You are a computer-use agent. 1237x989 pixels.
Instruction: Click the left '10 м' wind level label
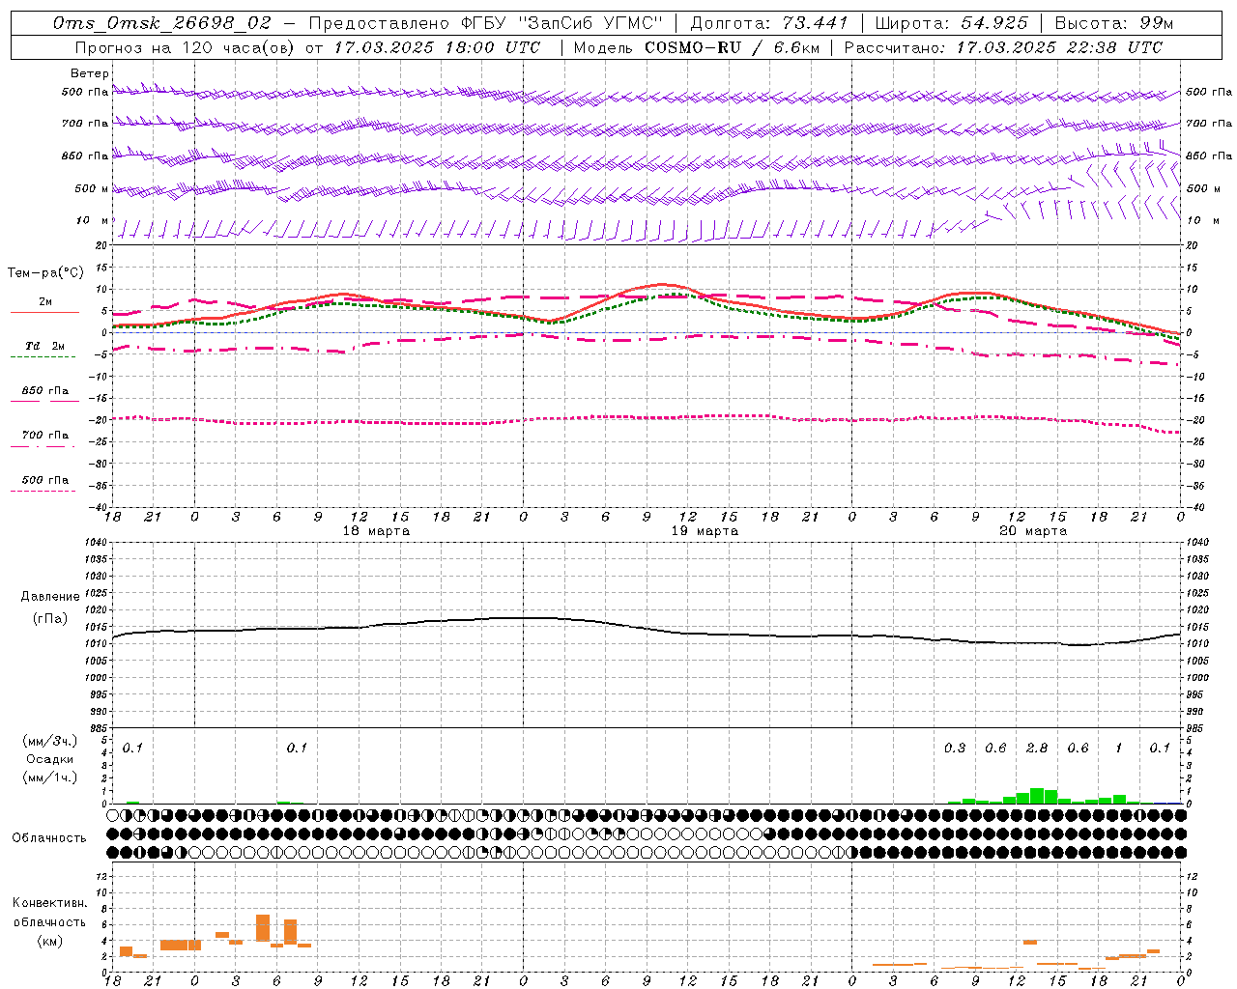pos(92,221)
